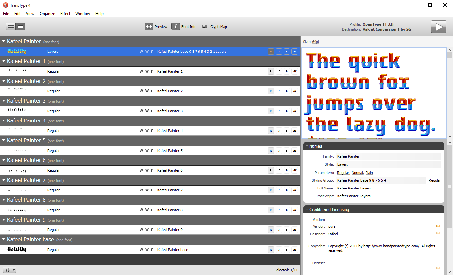Click Vendor URL icon in Credits
This screenshot has height=275, width=453.
coord(438,226)
